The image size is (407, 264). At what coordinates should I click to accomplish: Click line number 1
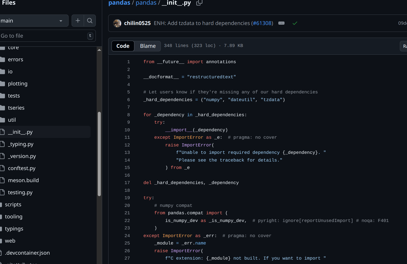[128, 62]
